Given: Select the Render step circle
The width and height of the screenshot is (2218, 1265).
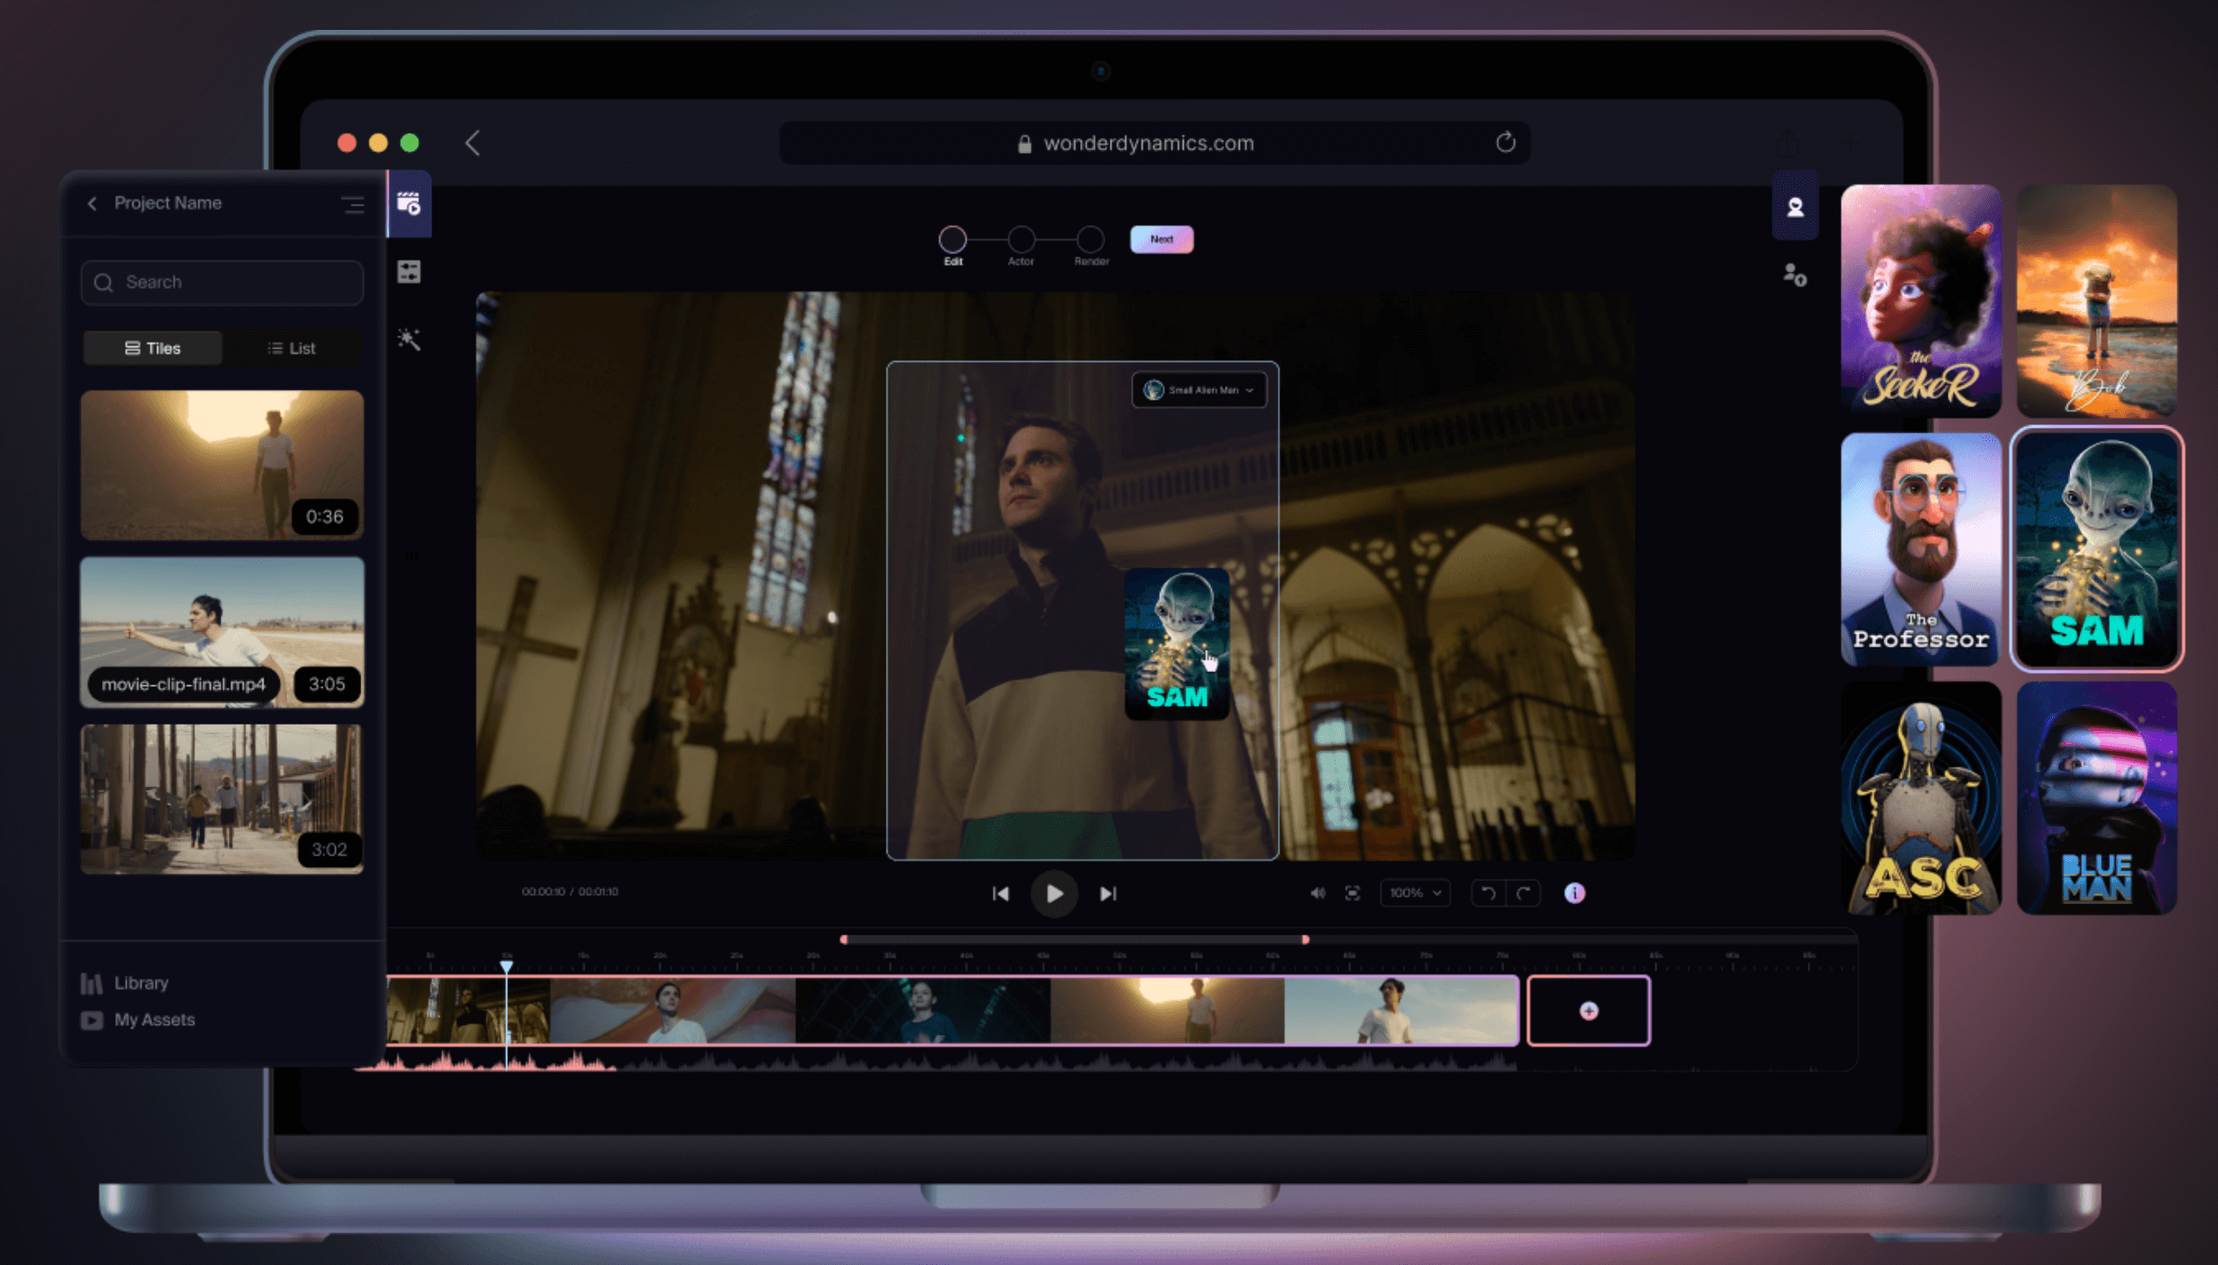Looking at the screenshot, I should (x=1091, y=239).
